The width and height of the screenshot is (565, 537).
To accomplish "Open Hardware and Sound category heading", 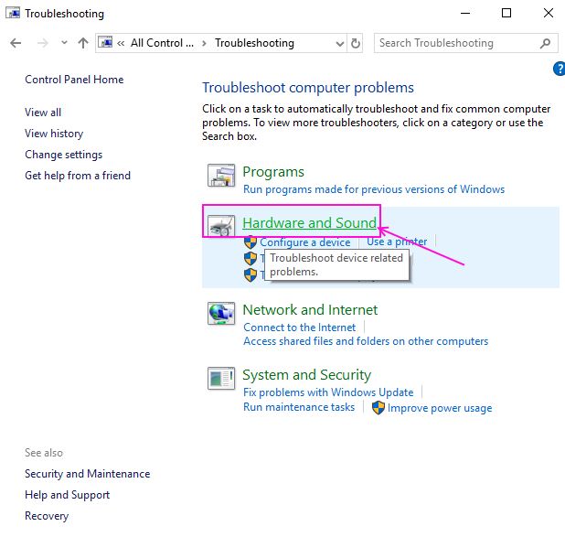I will [309, 223].
